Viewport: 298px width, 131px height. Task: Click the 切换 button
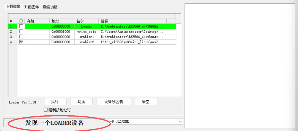click(81, 102)
